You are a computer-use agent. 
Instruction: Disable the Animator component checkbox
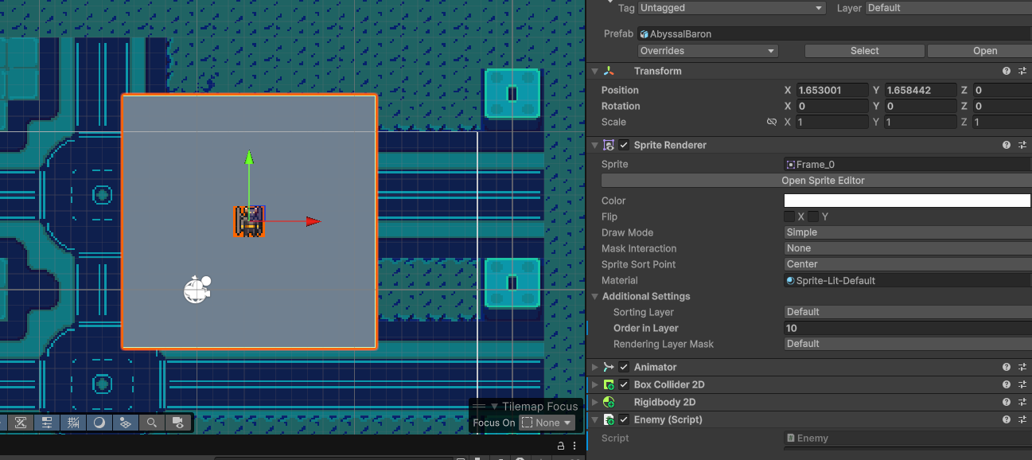(x=624, y=367)
